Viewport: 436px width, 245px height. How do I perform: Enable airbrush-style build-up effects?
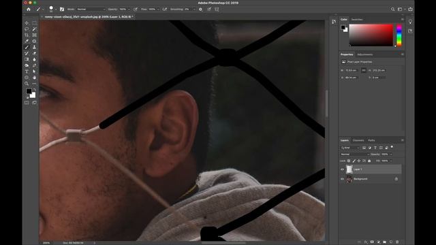click(x=165, y=9)
